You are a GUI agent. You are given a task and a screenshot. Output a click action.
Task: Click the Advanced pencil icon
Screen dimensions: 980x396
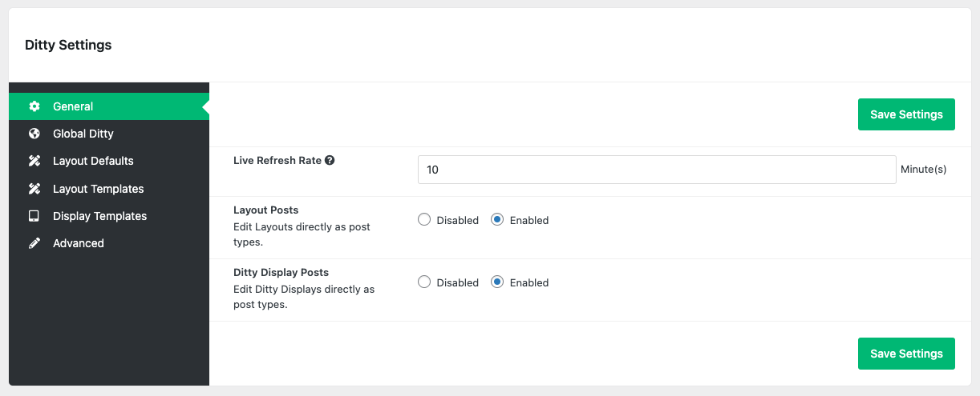[x=34, y=243]
